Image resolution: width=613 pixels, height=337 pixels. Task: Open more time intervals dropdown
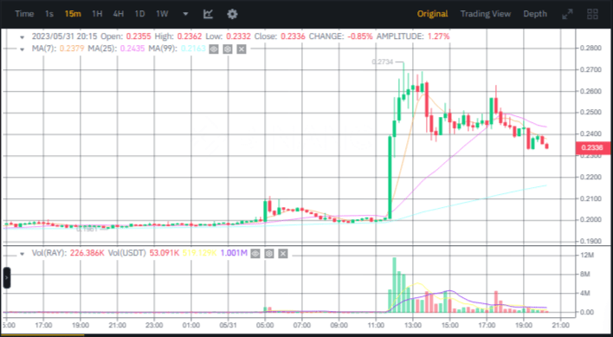pos(185,14)
